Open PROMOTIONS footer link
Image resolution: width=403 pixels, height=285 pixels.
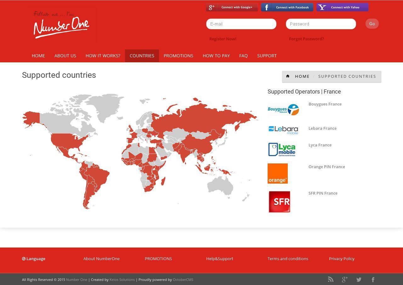pyautogui.click(x=158, y=259)
